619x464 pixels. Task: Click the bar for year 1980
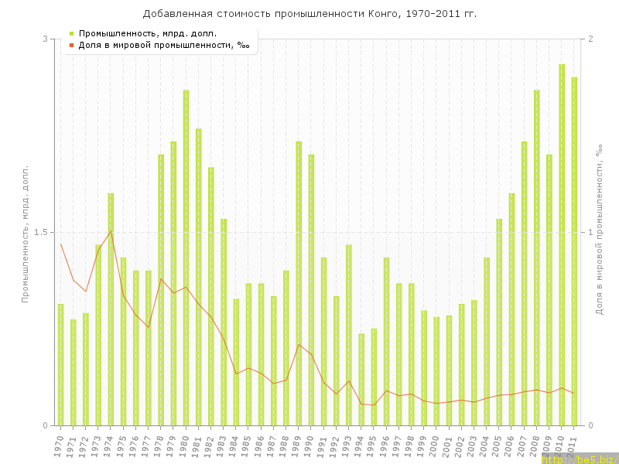click(x=186, y=258)
